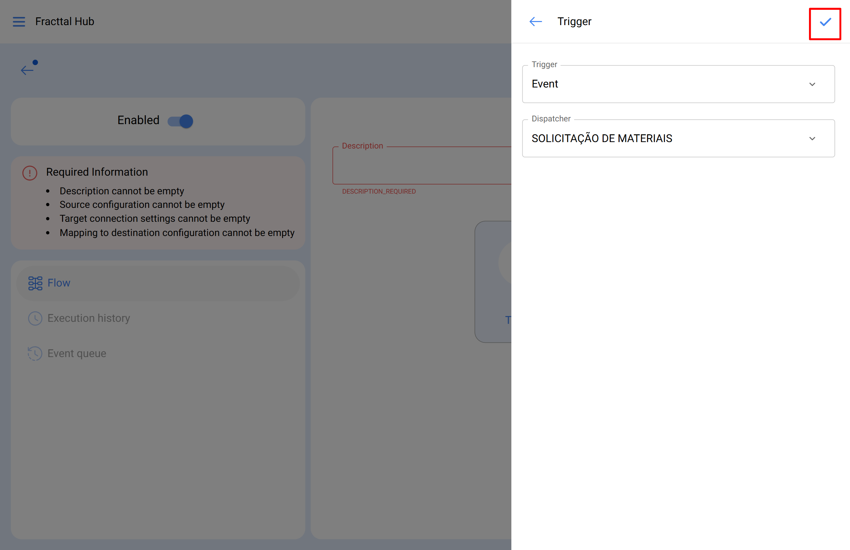Click the back arrow above Enabled toggle
The image size is (850, 550).
27,70
